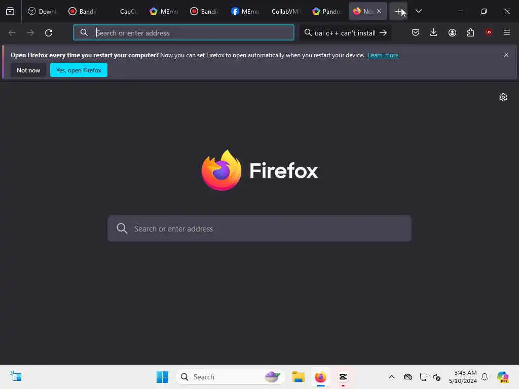Click the Firefox taskbar icon

(321, 377)
